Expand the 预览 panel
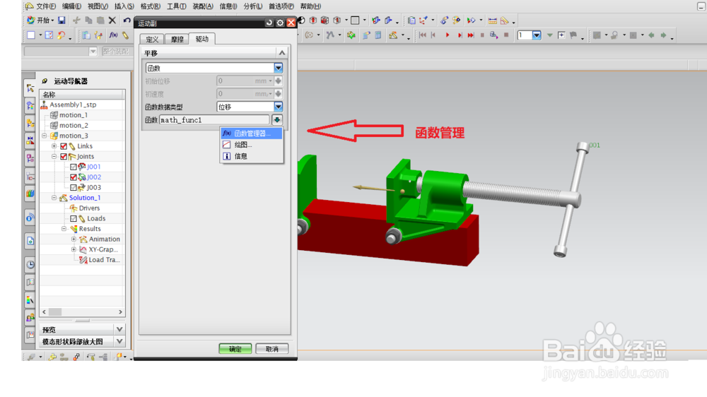 click(119, 329)
